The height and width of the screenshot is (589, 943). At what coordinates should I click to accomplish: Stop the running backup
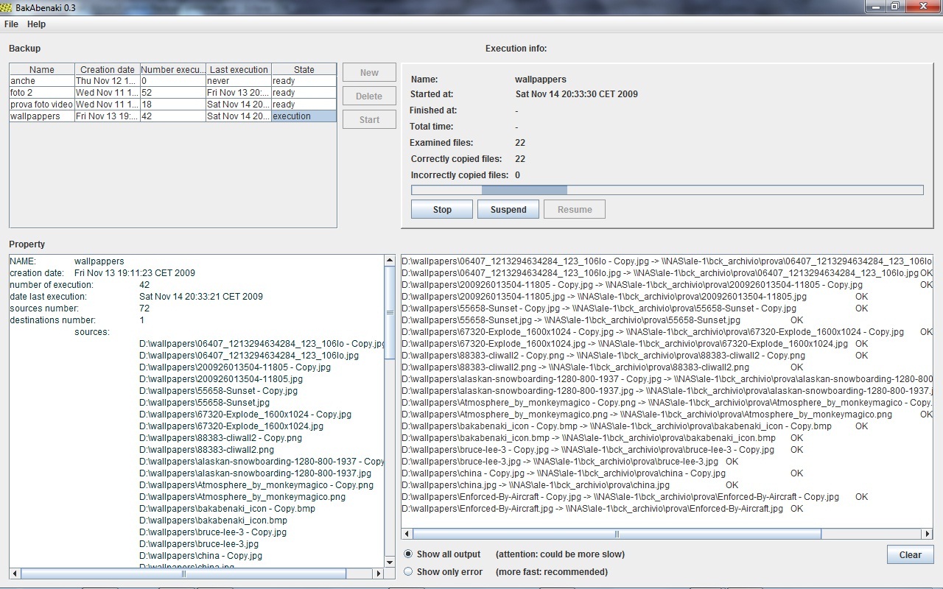click(442, 209)
